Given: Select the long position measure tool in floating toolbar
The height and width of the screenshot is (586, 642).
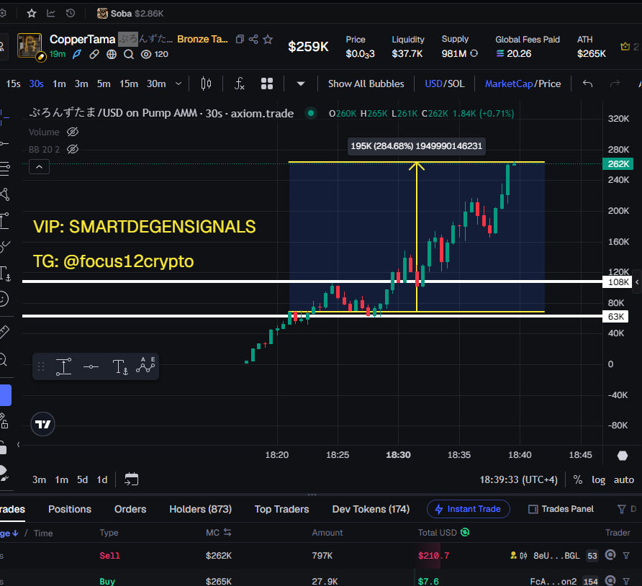Looking at the screenshot, I should click(63, 366).
